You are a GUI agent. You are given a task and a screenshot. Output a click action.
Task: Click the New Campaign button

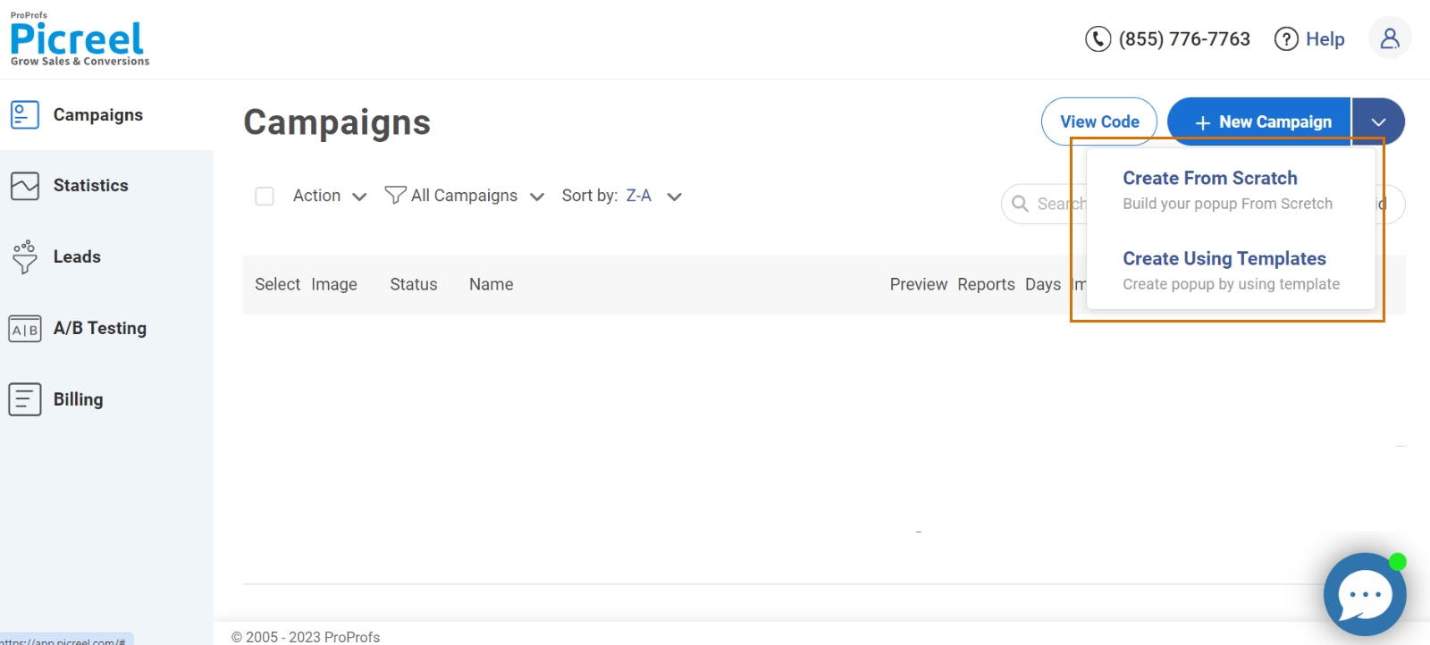click(1259, 121)
